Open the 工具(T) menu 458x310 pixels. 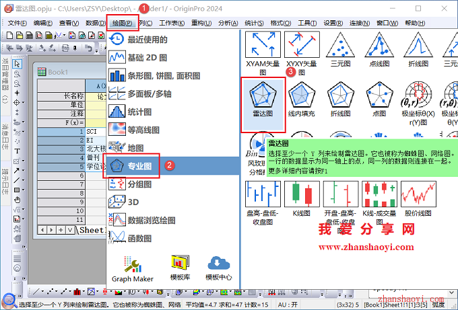[x=307, y=23]
